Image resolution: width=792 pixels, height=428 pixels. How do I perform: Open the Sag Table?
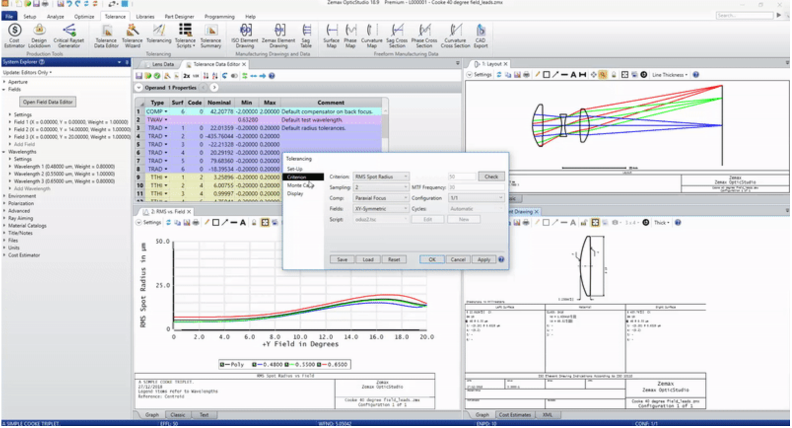coord(306,36)
